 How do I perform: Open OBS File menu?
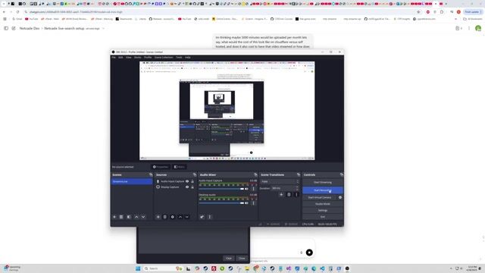(x=114, y=58)
